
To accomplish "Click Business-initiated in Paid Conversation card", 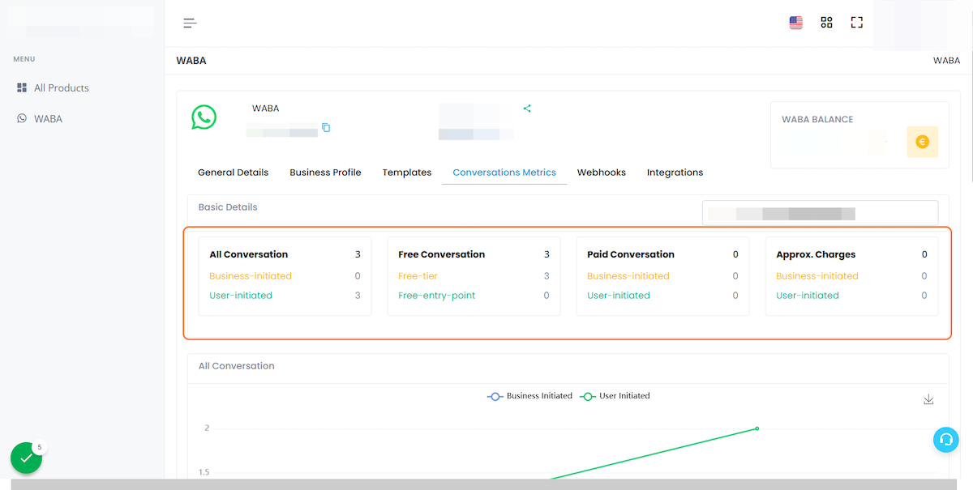I will [x=628, y=276].
